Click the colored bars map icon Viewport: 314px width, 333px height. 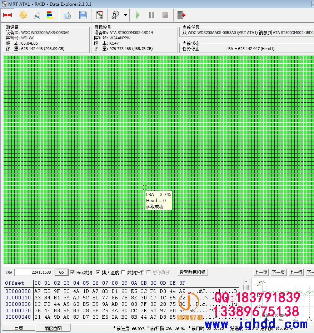50,15
